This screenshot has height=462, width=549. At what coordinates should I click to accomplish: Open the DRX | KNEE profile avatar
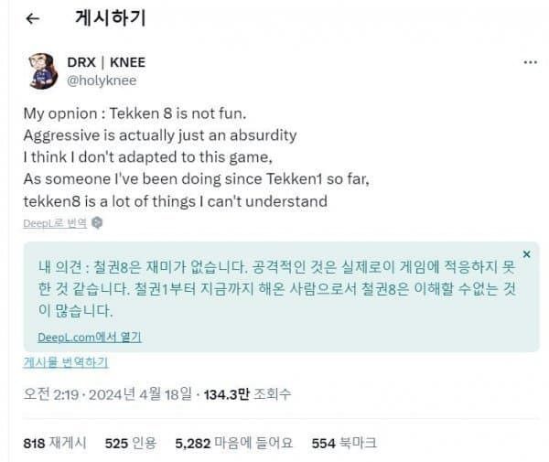coord(42,70)
